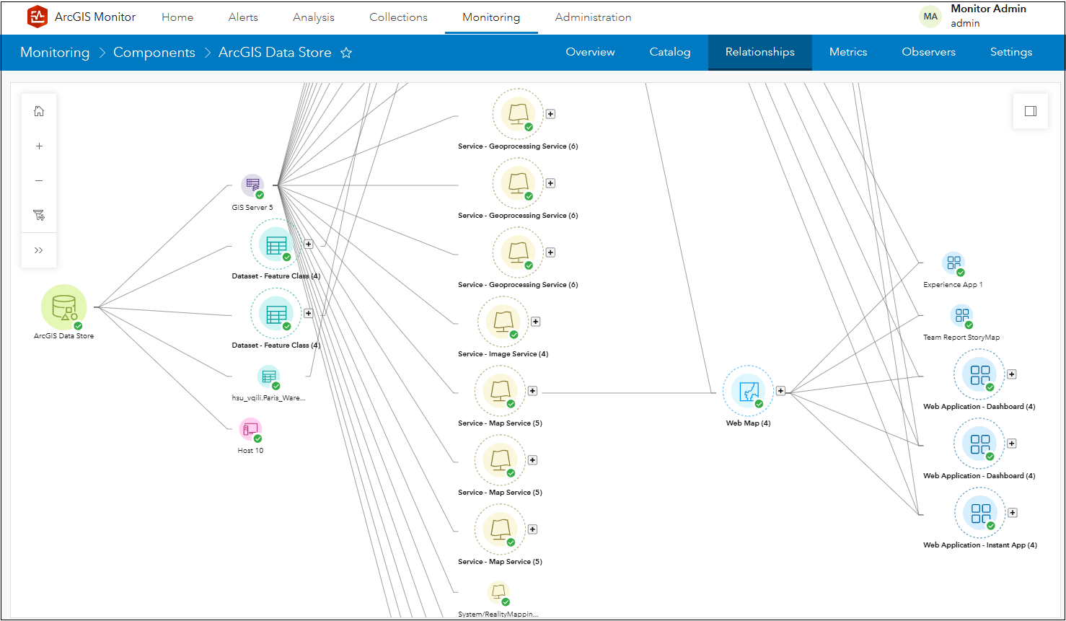Select the Map Service node linked to Web Map

[500, 391]
